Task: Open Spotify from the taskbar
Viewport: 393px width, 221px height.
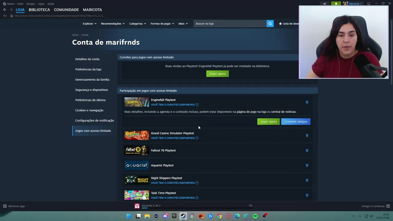Action: [255, 216]
